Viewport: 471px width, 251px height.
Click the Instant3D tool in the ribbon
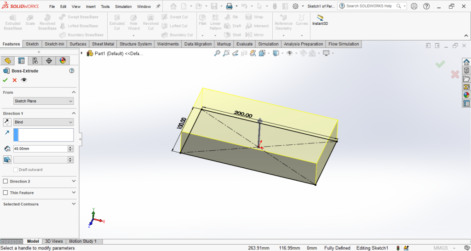320,20
